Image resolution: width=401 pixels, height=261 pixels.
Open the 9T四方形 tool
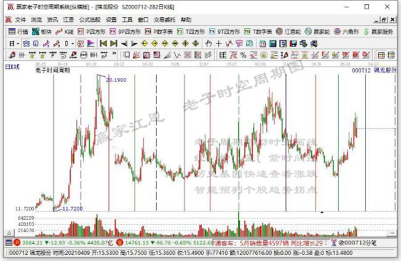225,31
